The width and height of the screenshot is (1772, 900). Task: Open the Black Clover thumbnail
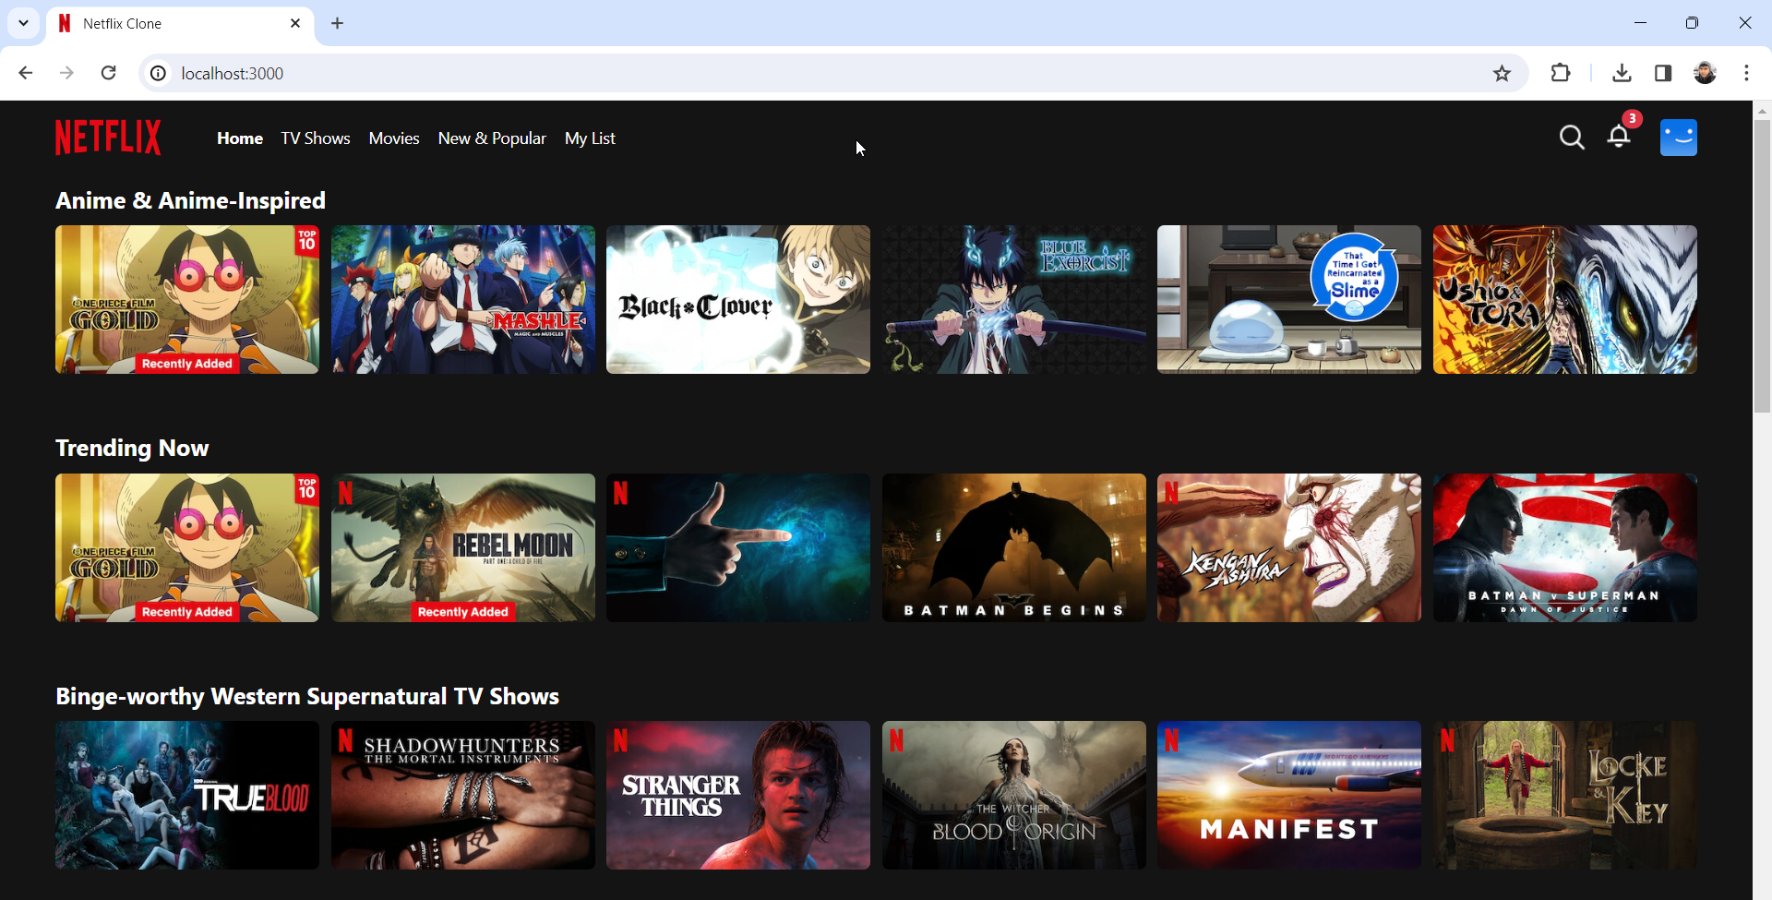point(738,299)
